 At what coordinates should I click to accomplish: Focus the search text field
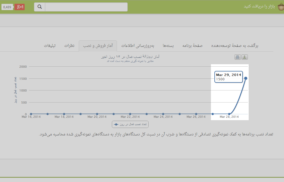86,7
